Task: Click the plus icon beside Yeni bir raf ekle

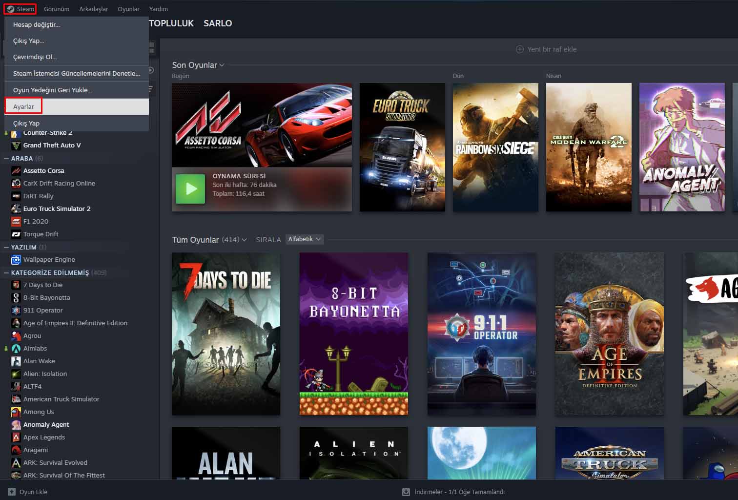Action: pos(520,49)
